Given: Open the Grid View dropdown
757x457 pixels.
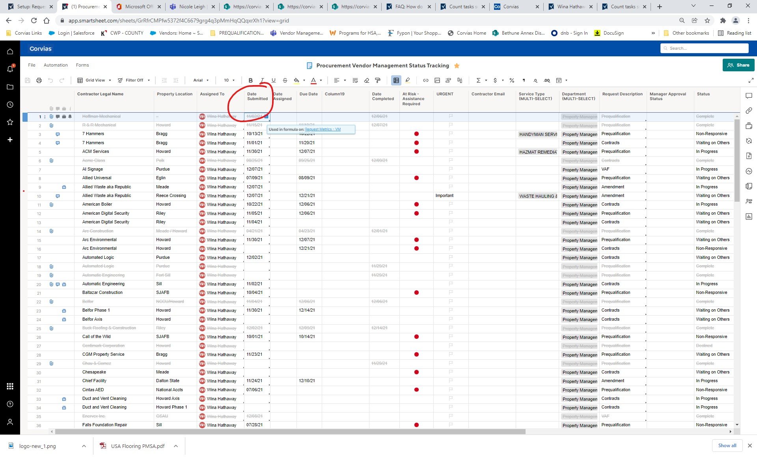Looking at the screenshot, I should [x=94, y=80].
